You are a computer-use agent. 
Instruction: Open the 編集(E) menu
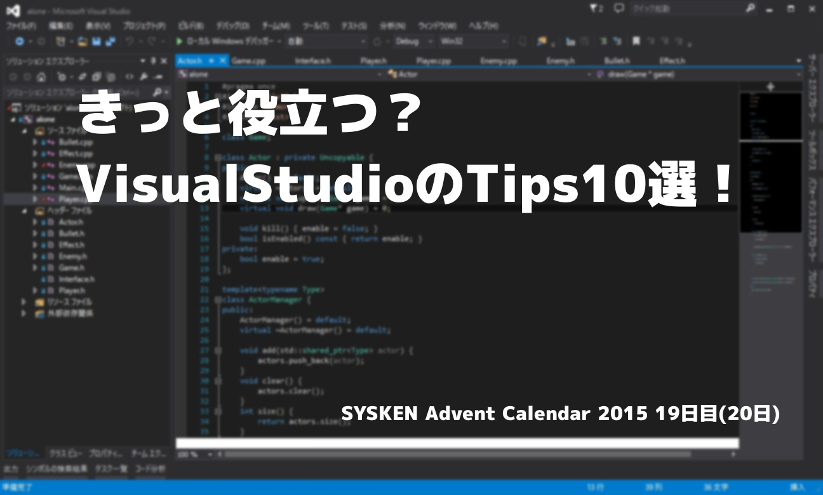[x=61, y=25]
